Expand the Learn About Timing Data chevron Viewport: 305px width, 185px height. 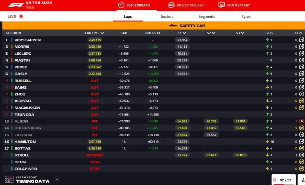[x=57, y=179]
